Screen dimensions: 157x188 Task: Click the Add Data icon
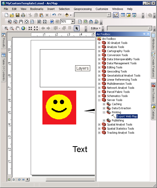67,15
